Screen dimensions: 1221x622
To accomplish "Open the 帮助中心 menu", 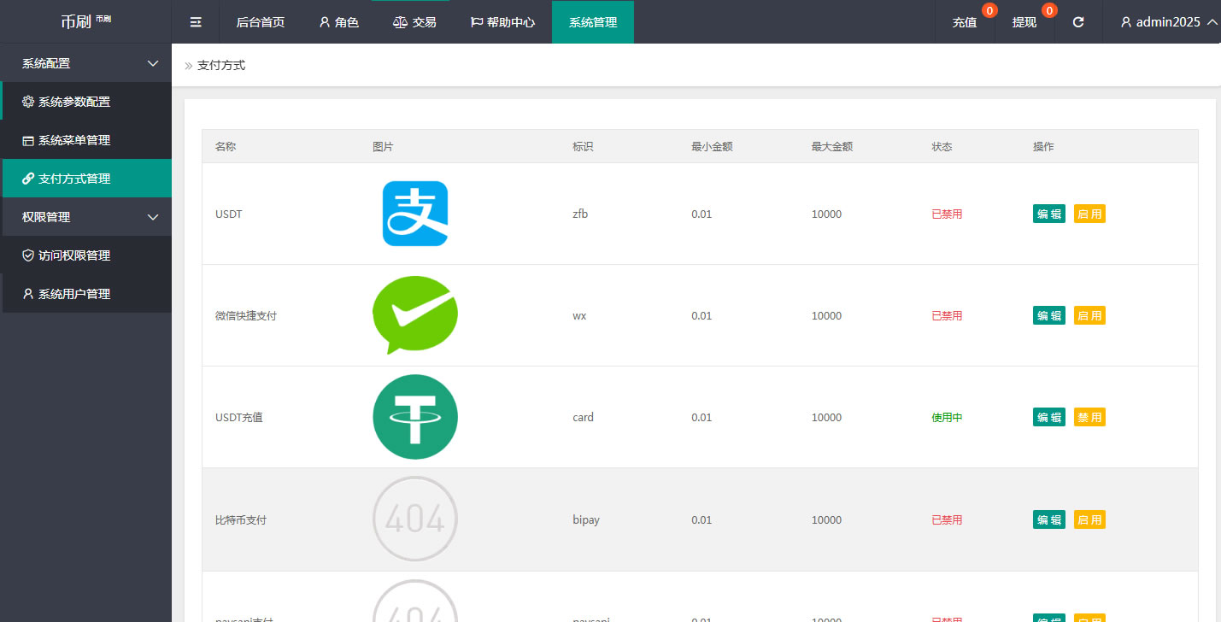I will pyautogui.click(x=502, y=22).
